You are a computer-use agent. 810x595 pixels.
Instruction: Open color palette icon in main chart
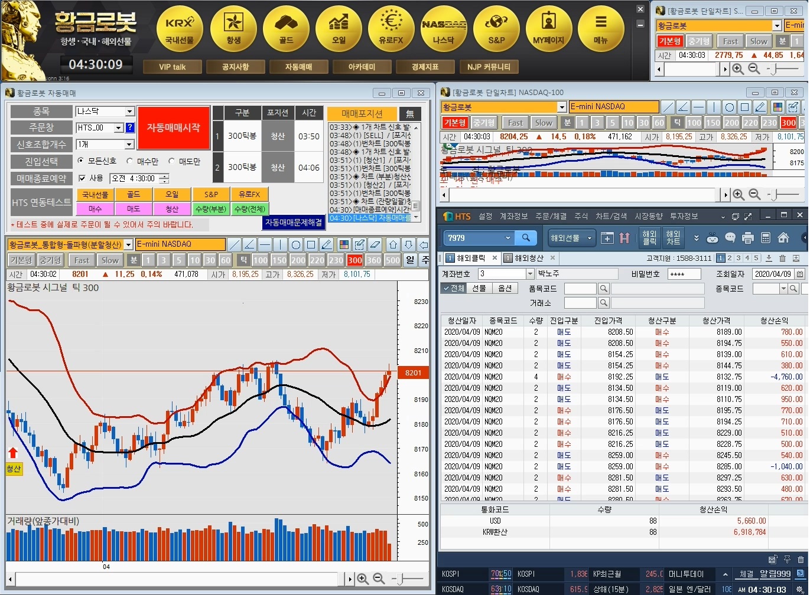pyautogui.click(x=344, y=244)
